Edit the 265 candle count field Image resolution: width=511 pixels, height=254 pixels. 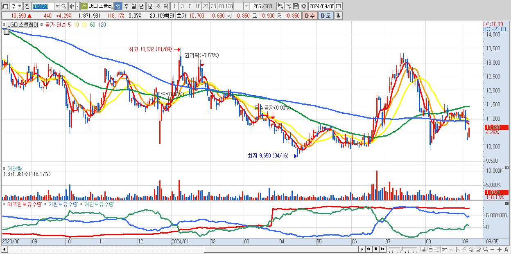click(x=256, y=6)
